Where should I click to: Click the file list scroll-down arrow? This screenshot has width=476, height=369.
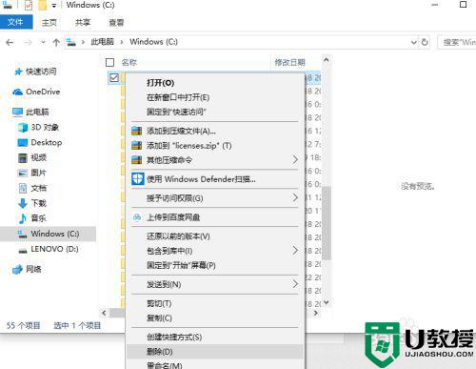click(x=327, y=302)
